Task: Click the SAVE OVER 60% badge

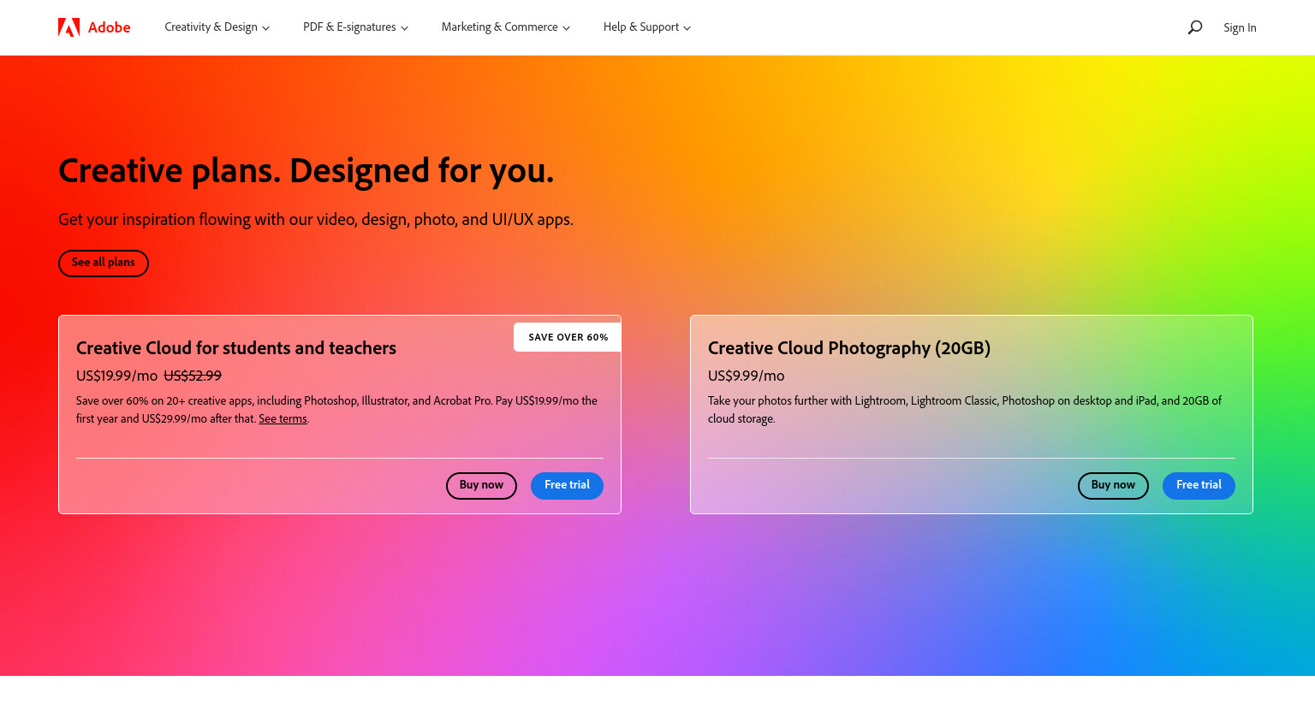Action: click(x=568, y=337)
